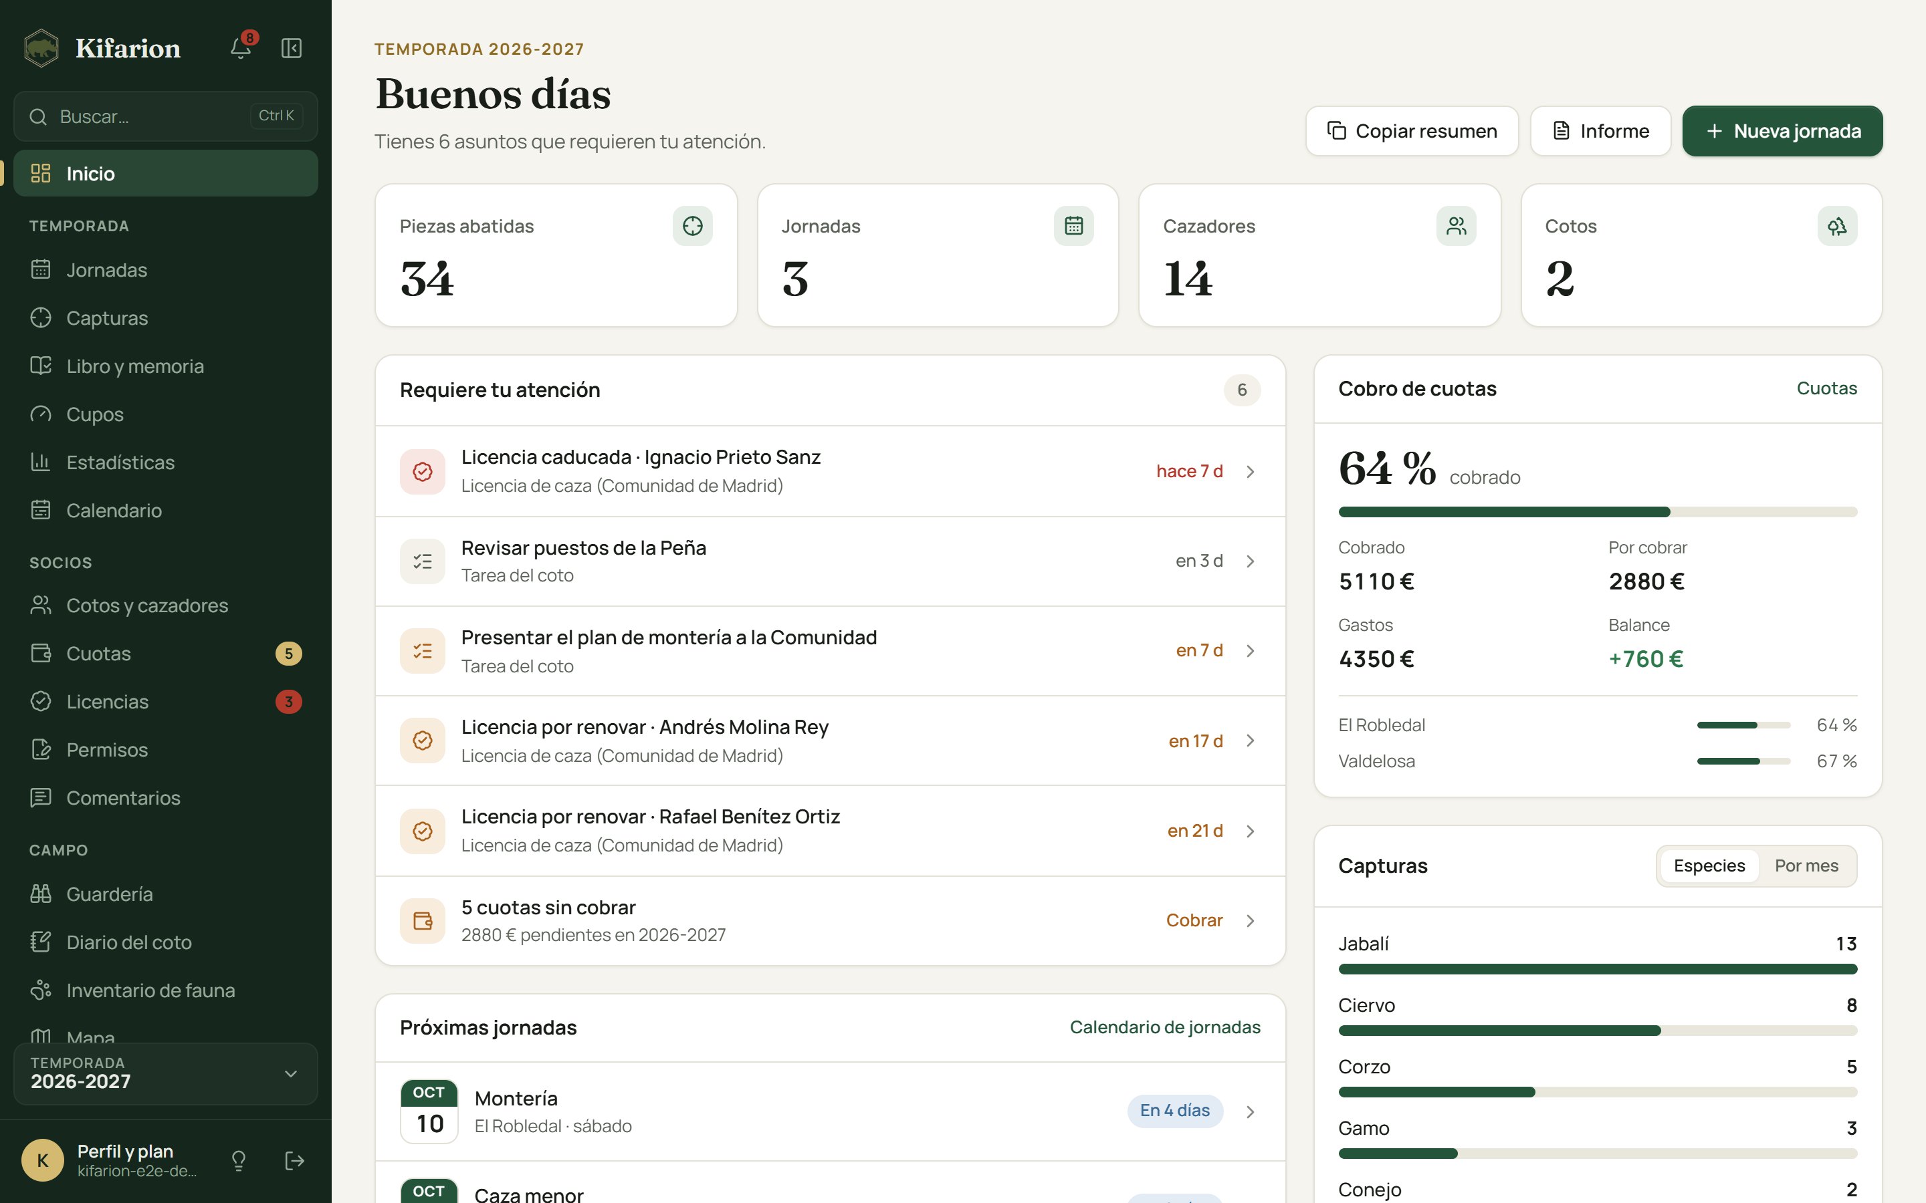Open the plan de montería task chevron

pyautogui.click(x=1251, y=651)
